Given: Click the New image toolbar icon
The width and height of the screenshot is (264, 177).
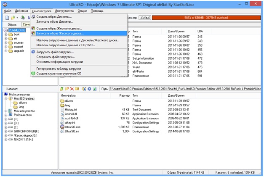Looking at the screenshot, I should tap(7, 18).
